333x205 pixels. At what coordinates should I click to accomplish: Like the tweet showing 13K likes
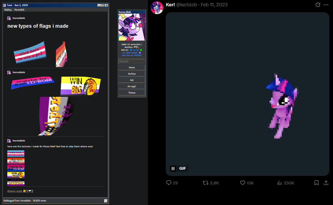pos(243,183)
